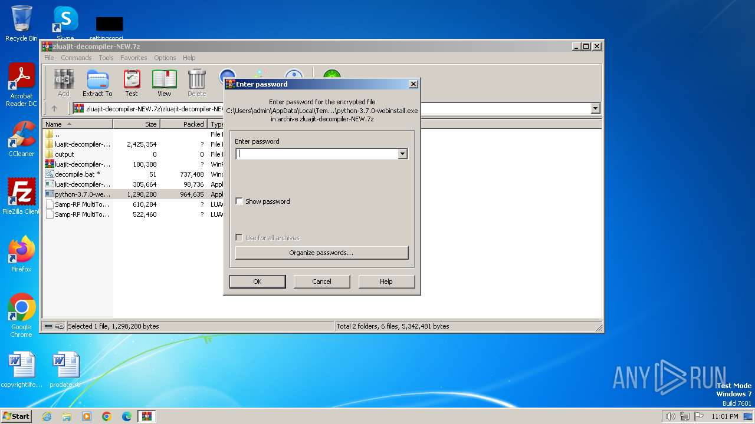Click the volume speaker tray icon
This screenshot has width=755, height=424.
coord(670,416)
